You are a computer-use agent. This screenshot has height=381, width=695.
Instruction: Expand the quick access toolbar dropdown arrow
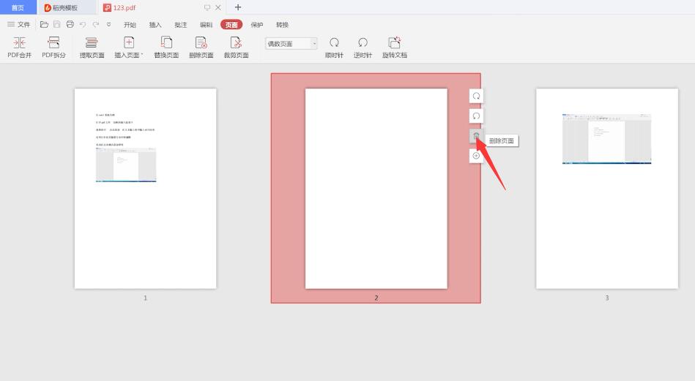(x=108, y=25)
